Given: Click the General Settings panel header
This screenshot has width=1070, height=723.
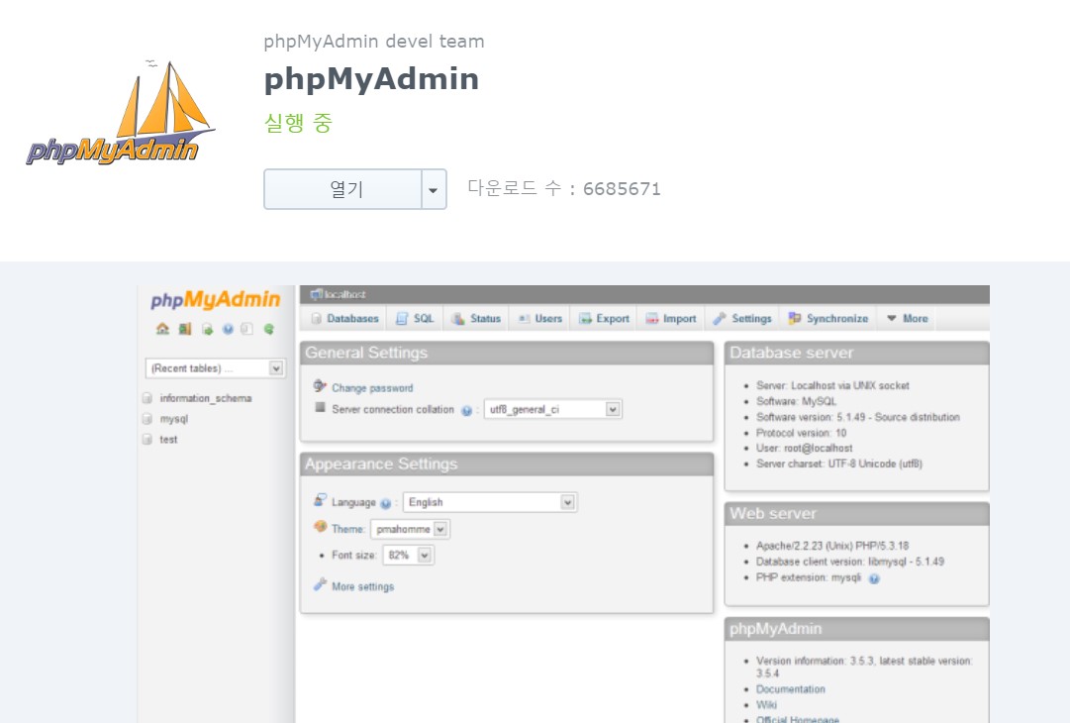Looking at the screenshot, I should (x=507, y=353).
